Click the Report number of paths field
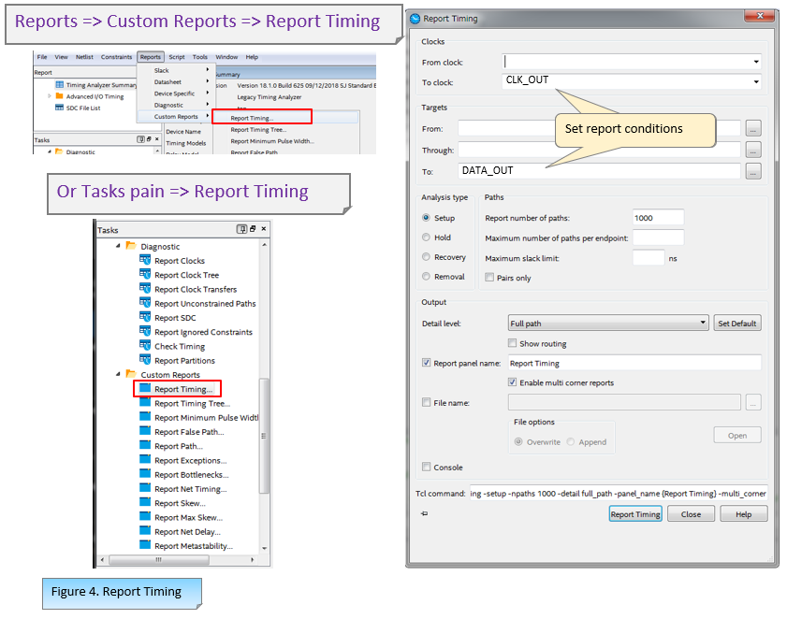 pos(658,218)
